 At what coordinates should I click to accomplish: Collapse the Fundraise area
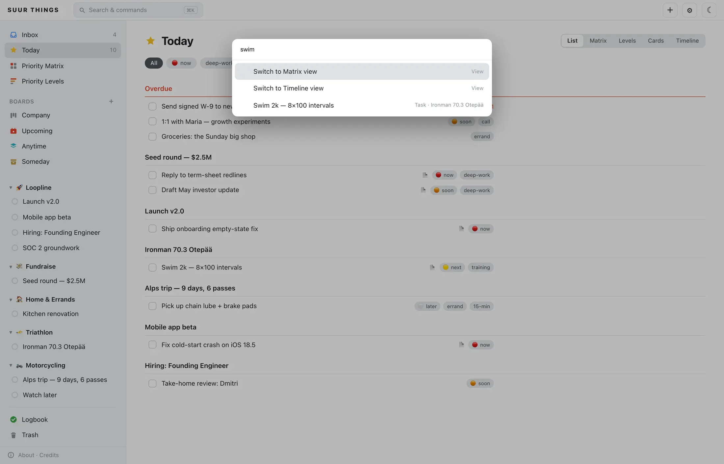tap(11, 267)
